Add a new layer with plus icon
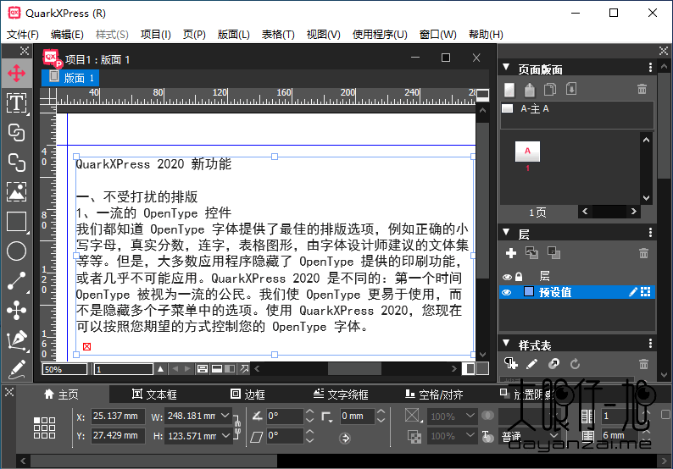Screen dimensions: 673x469 (511, 253)
